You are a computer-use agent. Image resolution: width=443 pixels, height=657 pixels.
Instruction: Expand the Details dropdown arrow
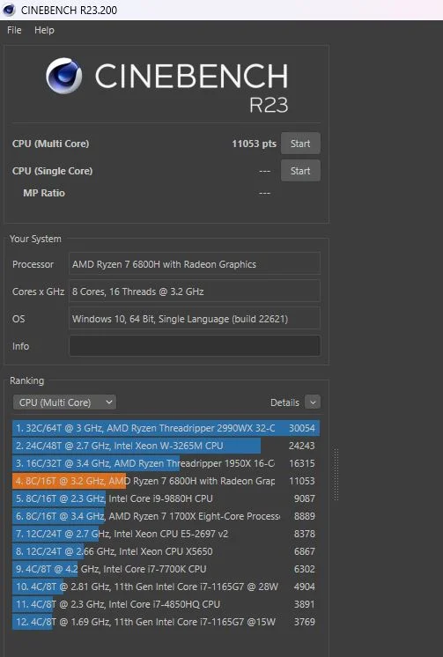313,402
